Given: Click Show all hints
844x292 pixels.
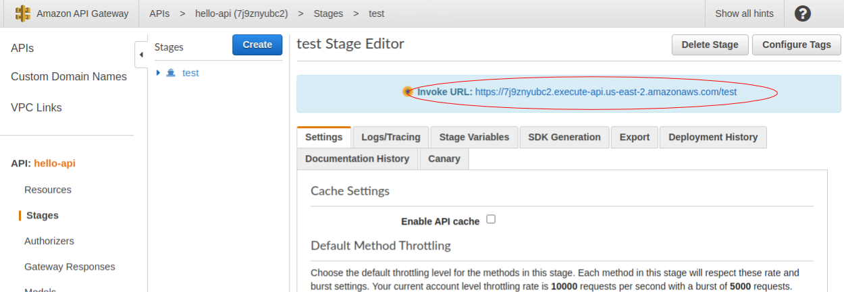Looking at the screenshot, I should point(744,13).
